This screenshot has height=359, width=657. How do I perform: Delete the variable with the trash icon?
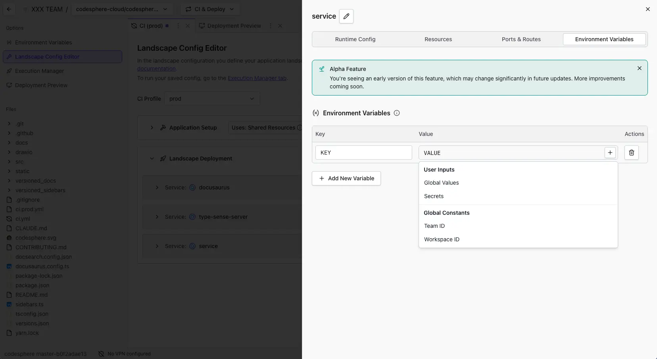pos(631,153)
